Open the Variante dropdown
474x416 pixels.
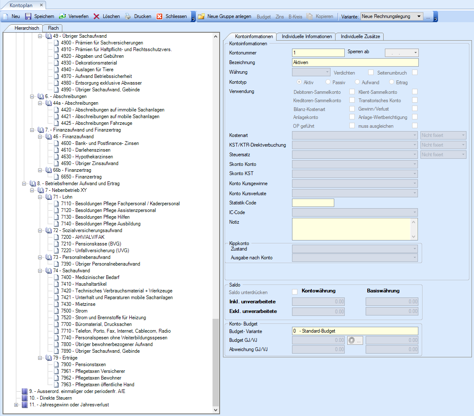coord(419,16)
